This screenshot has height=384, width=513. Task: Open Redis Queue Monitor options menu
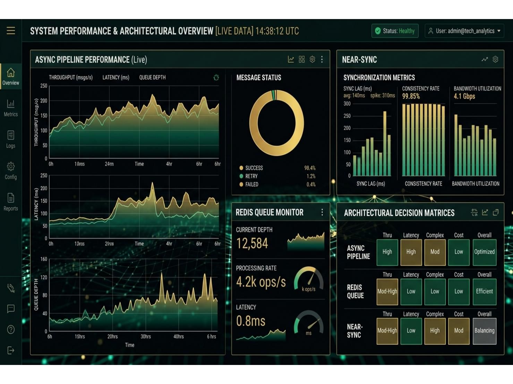[322, 212]
